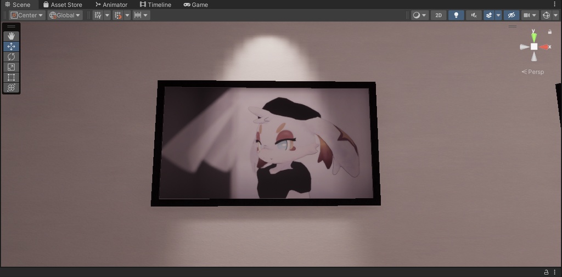Viewport: 562px width, 277px height.
Task: Open the snap increment settings dropdown
Action: pyautogui.click(x=141, y=15)
